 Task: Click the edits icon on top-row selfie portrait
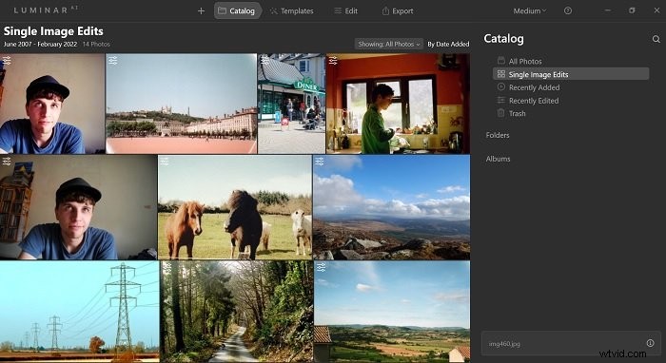7,61
